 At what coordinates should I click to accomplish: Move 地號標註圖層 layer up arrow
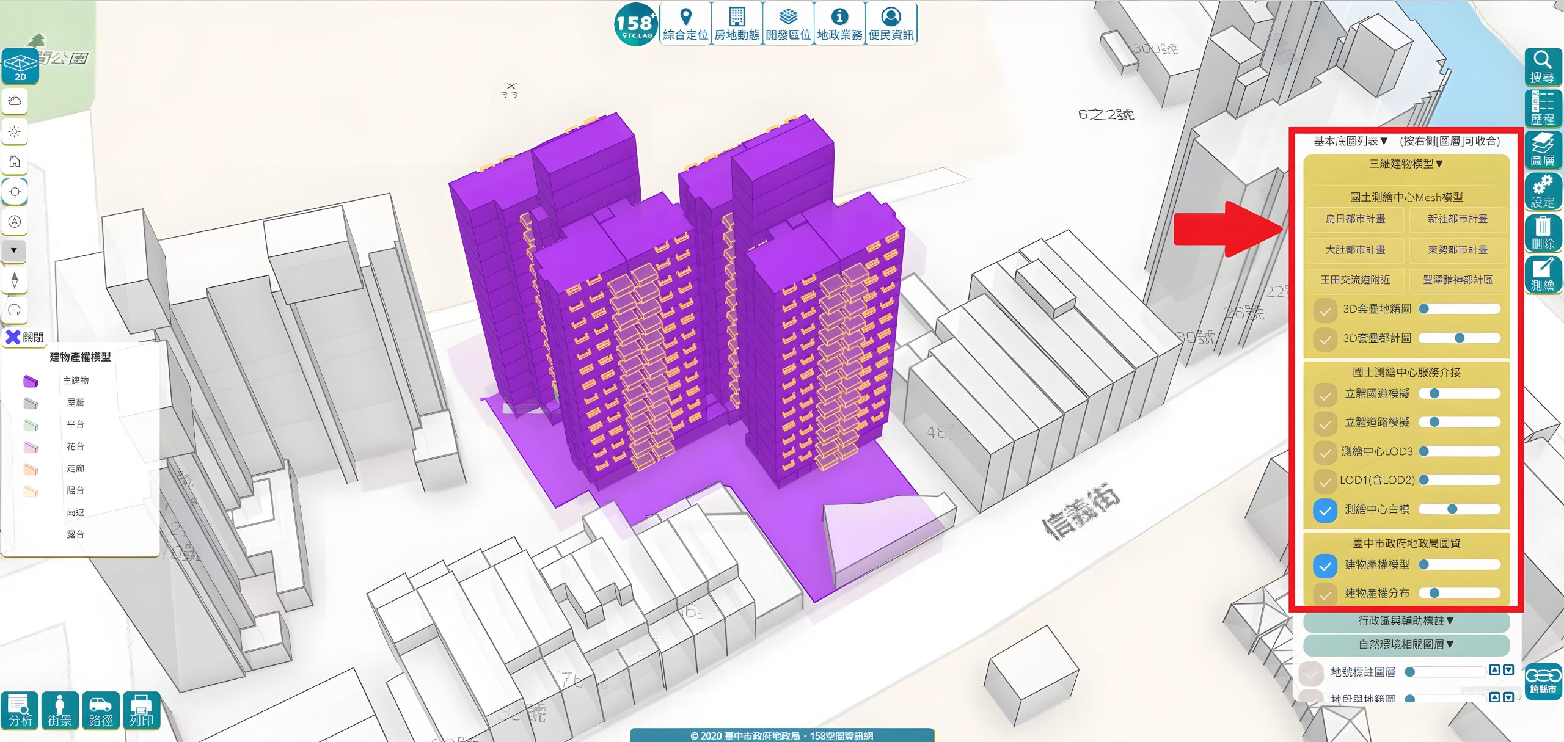(1494, 670)
